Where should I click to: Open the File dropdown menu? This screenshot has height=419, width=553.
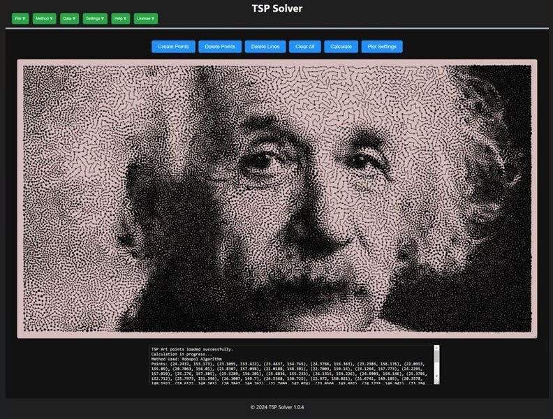pos(20,19)
